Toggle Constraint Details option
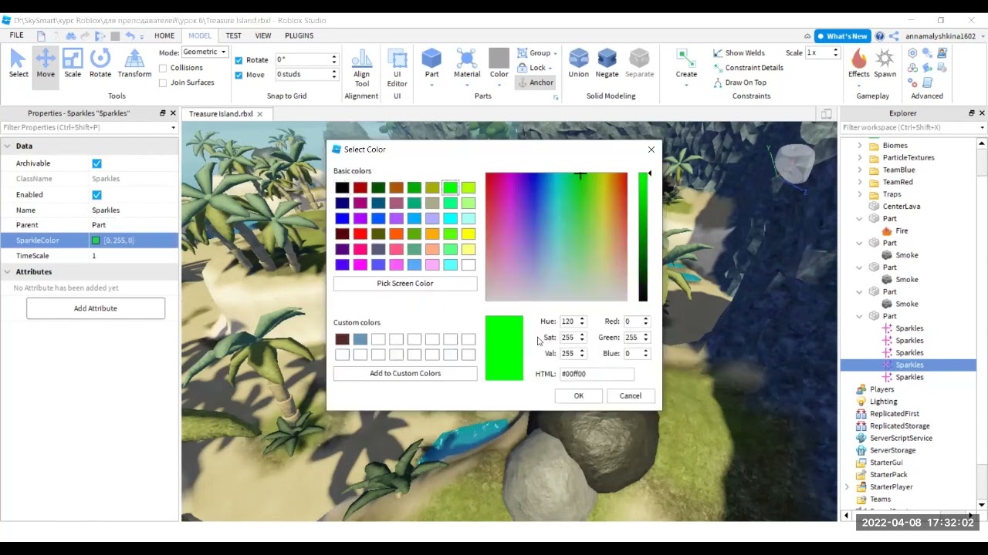This screenshot has width=988, height=555. [x=748, y=68]
